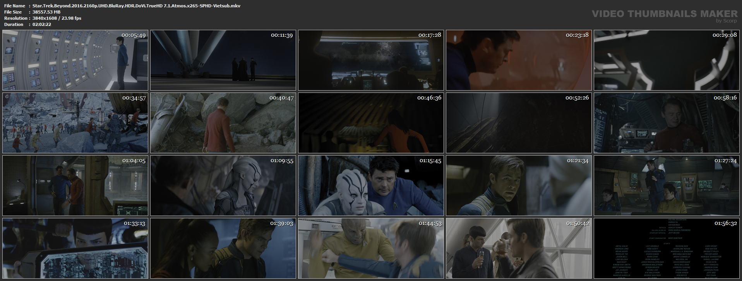Pick the 01:27:24 video frame

pyautogui.click(x=667, y=186)
